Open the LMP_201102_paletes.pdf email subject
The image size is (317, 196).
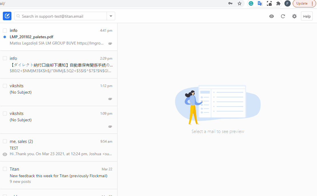point(31,37)
